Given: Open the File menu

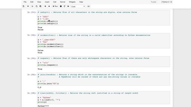Looking at the screenshot, I should pyautogui.click(x=25, y=2).
